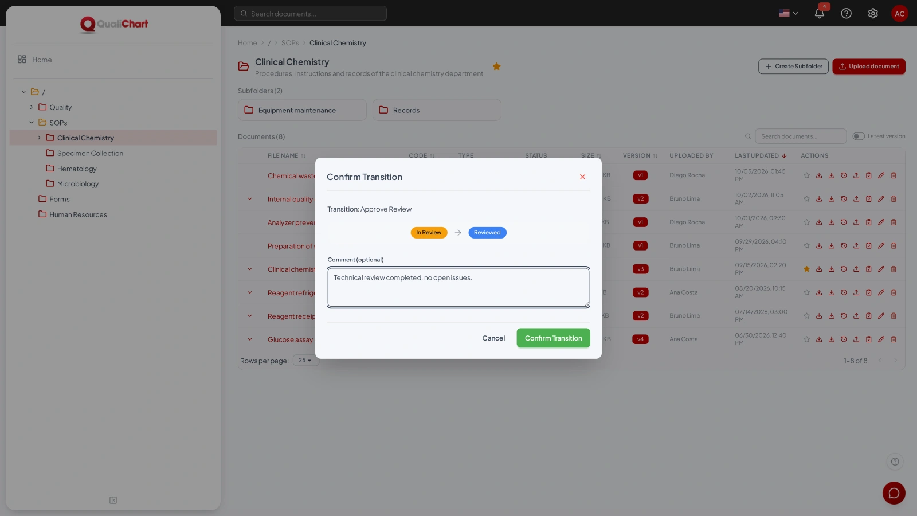Collapse the sidebar panel icon
The width and height of the screenshot is (917, 516).
tap(113, 500)
